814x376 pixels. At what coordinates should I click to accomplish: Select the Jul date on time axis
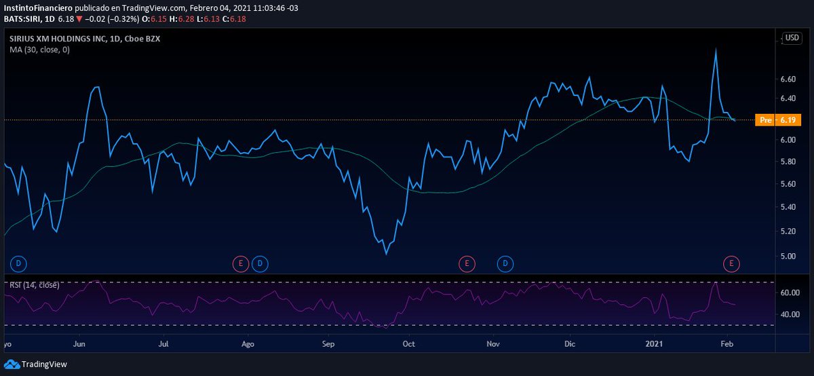pos(163,344)
